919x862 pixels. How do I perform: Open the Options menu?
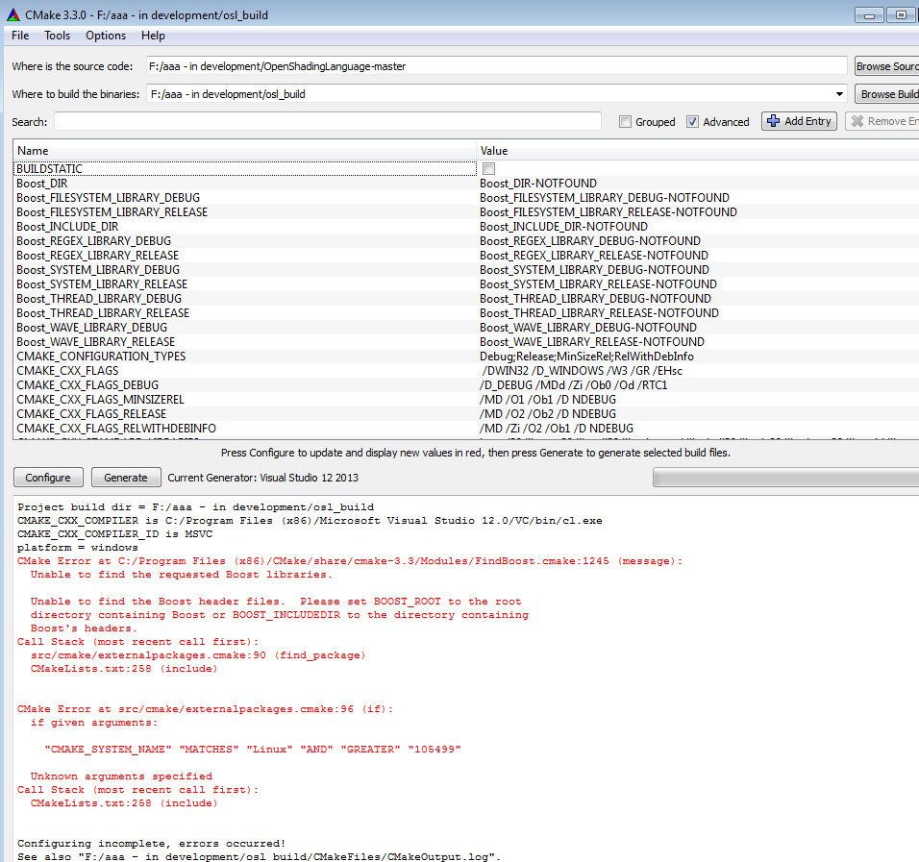[106, 36]
